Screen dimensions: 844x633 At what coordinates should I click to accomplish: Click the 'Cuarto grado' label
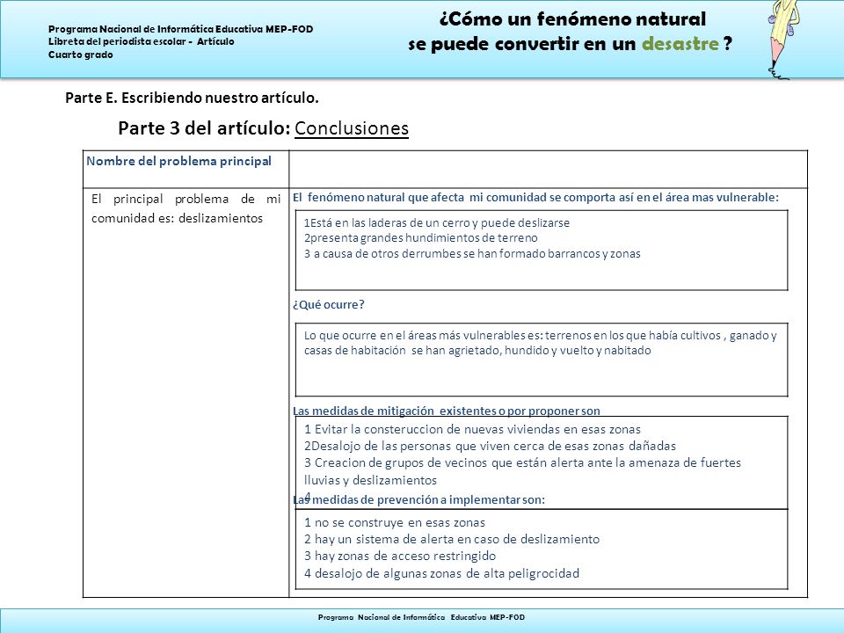[x=81, y=55]
